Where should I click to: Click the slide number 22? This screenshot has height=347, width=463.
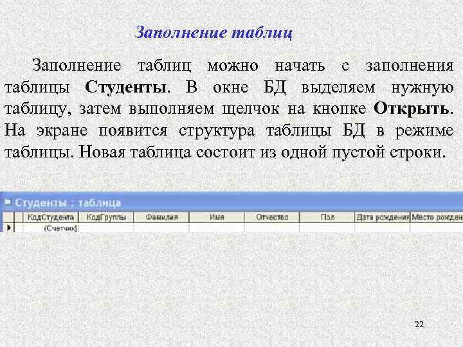pyautogui.click(x=419, y=325)
